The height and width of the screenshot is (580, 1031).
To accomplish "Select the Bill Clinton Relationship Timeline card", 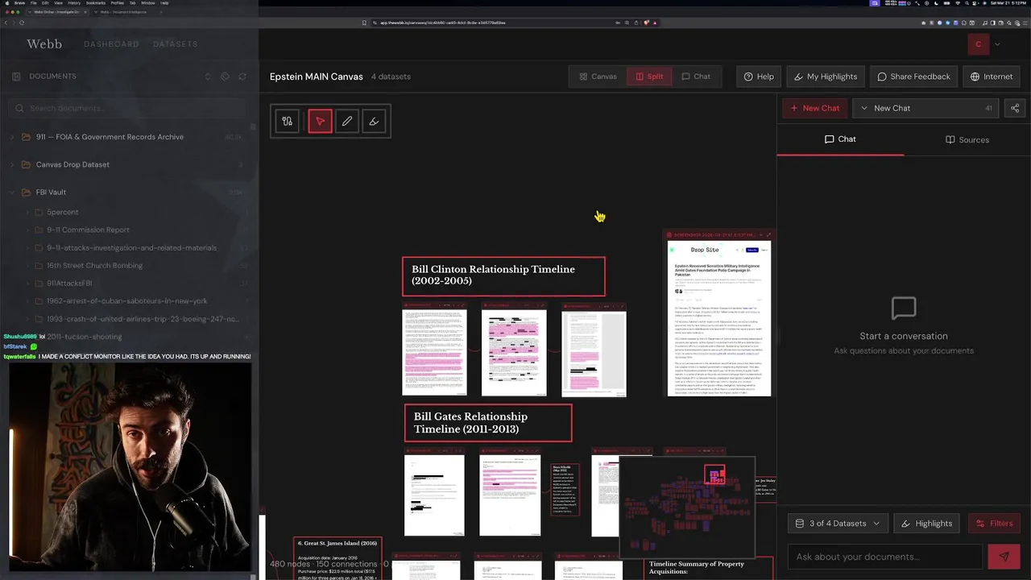I will click(x=503, y=275).
